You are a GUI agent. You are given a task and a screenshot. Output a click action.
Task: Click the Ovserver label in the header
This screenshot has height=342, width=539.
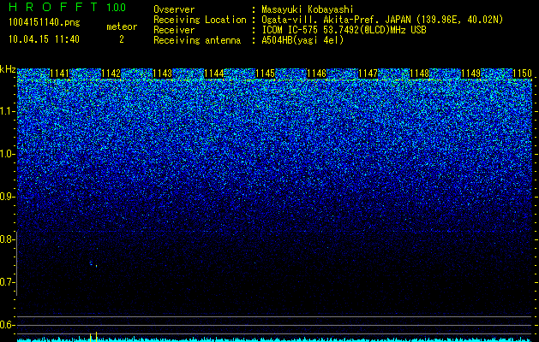pos(174,9)
